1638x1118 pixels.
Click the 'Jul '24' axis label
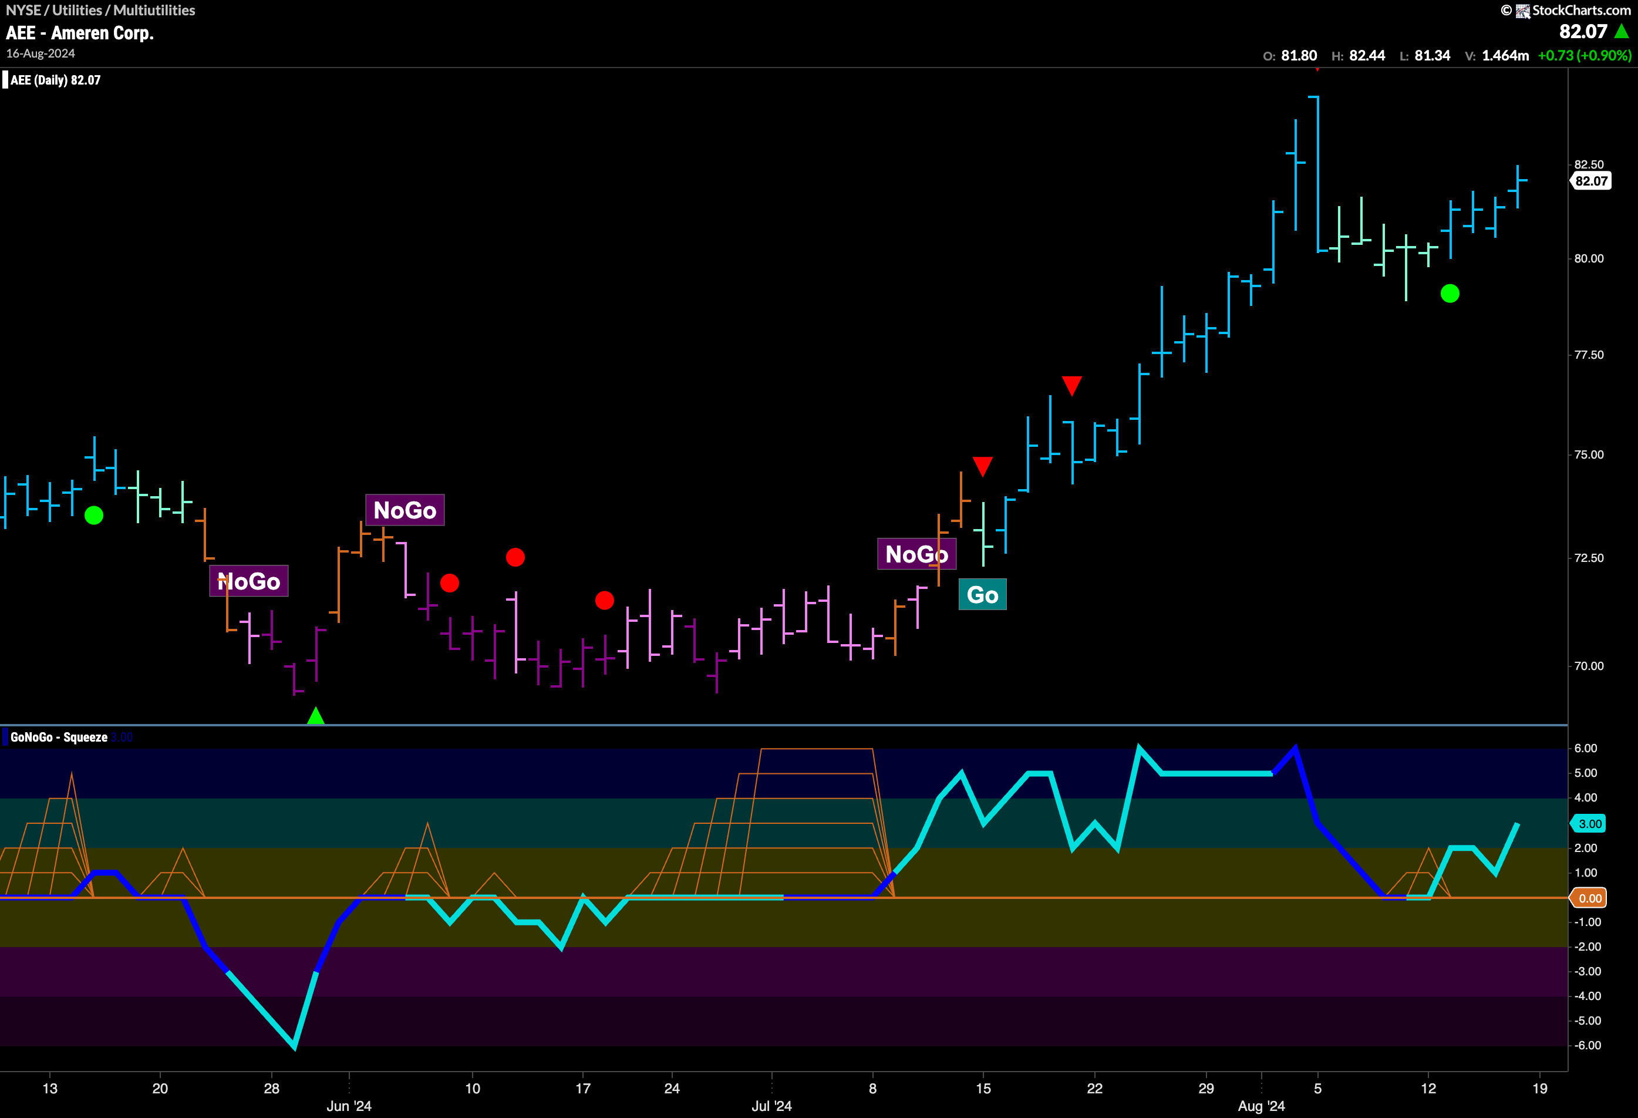(772, 1106)
